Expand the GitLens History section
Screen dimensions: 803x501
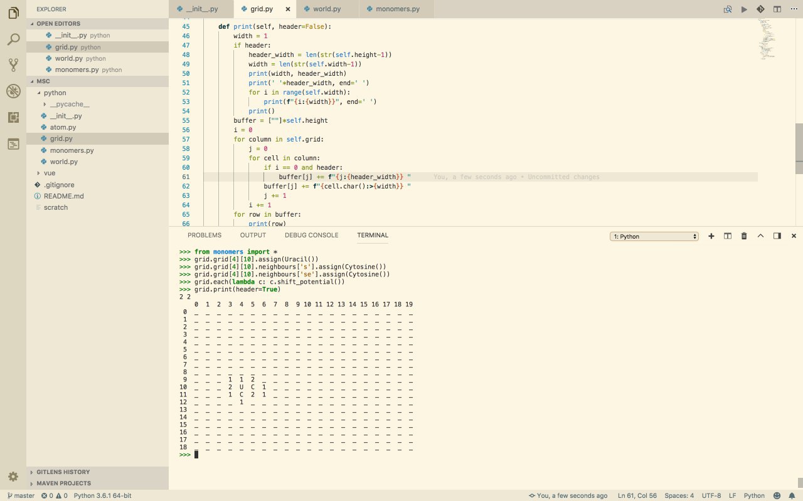pos(63,472)
